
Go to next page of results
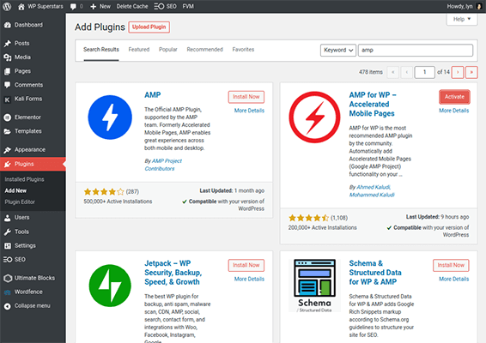[x=458, y=72]
